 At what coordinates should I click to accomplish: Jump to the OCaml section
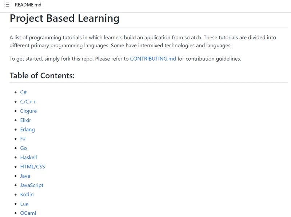pos(28,213)
